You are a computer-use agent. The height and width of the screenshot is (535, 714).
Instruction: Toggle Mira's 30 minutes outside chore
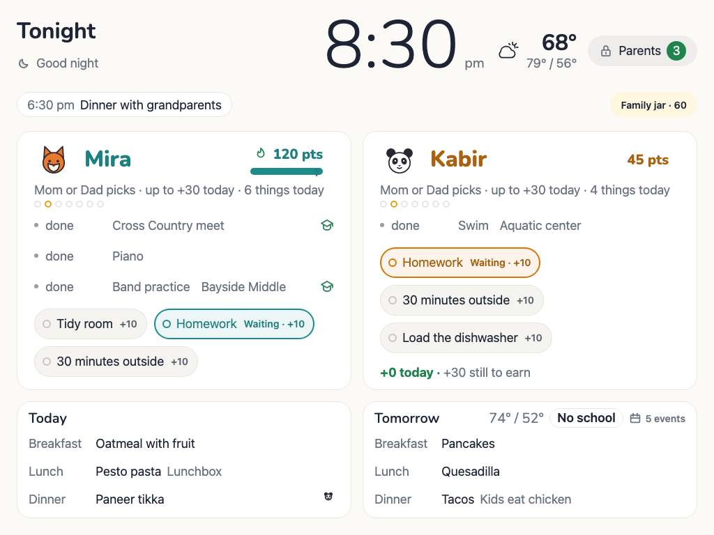[116, 362]
